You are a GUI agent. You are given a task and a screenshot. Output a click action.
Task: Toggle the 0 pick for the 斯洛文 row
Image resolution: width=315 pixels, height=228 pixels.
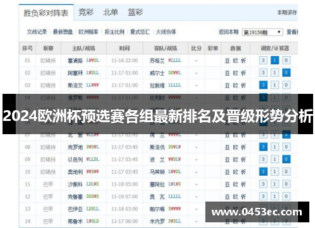point(286,85)
